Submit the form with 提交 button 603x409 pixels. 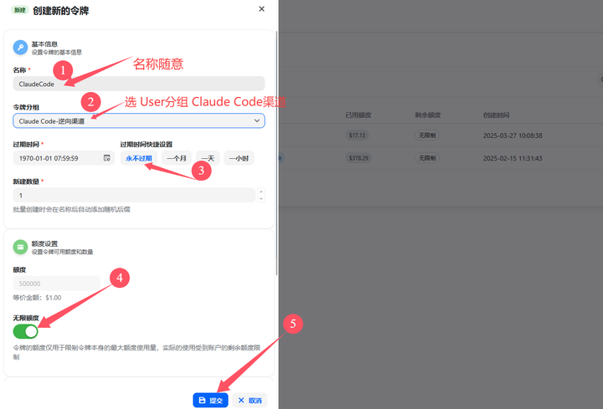point(210,400)
